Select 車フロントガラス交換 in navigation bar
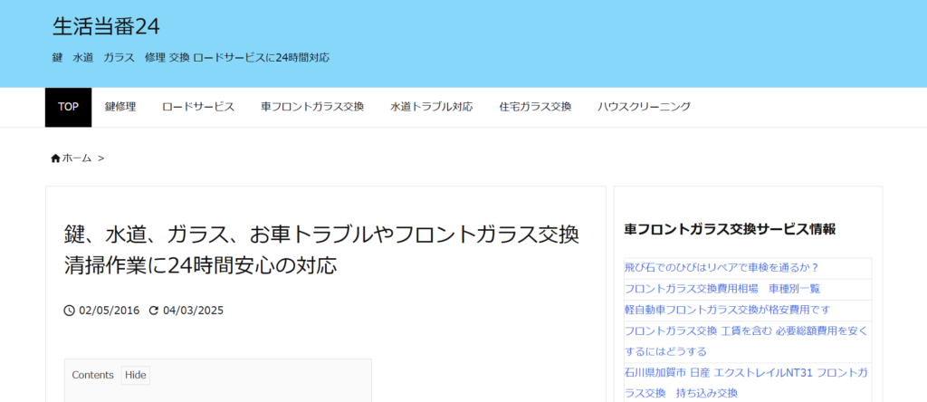Image resolution: width=927 pixels, height=402 pixels. [x=312, y=107]
